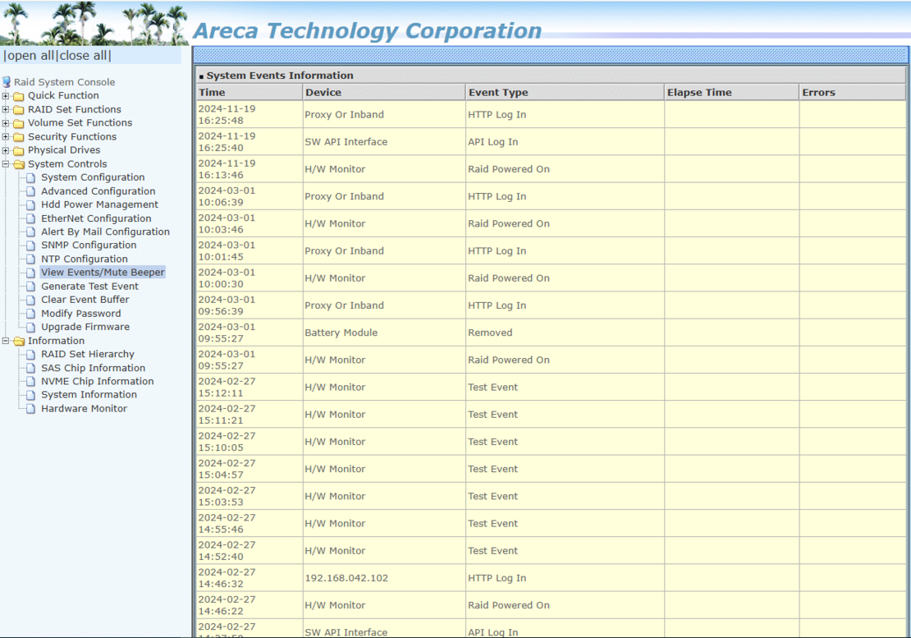Click the folder icon beside Physical Drives

tap(16, 149)
